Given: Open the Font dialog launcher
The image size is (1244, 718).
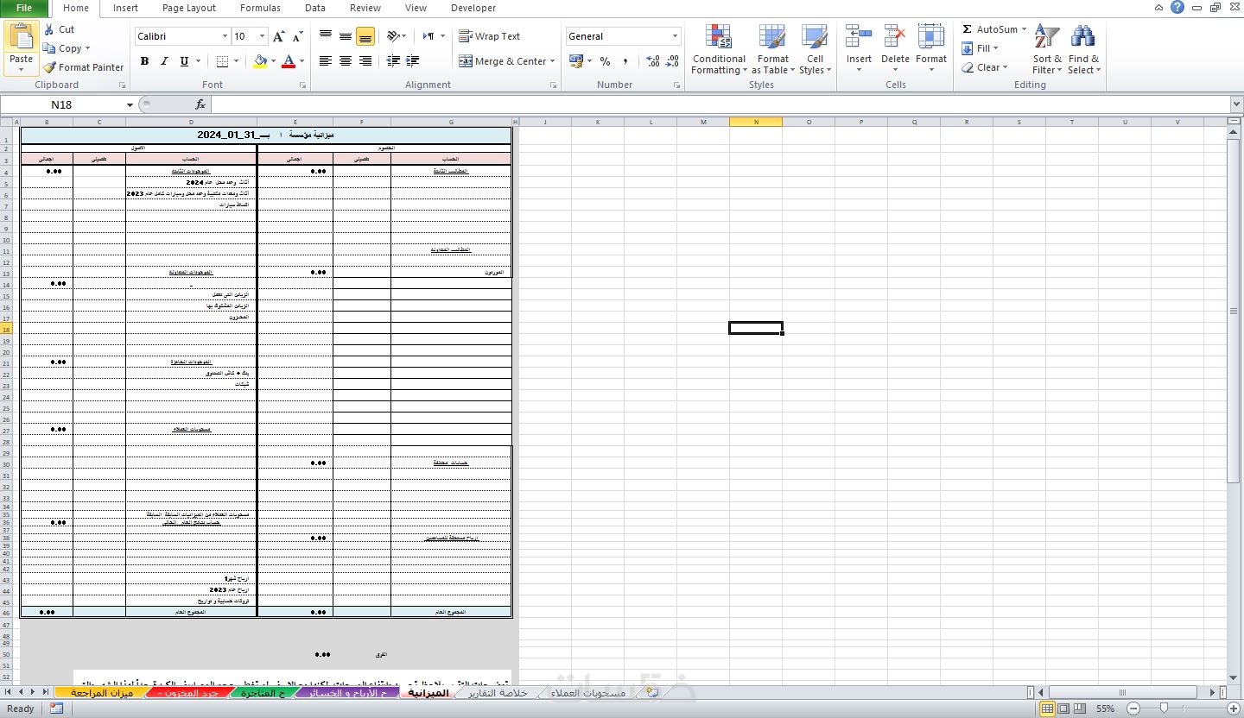Looking at the screenshot, I should (302, 85).
